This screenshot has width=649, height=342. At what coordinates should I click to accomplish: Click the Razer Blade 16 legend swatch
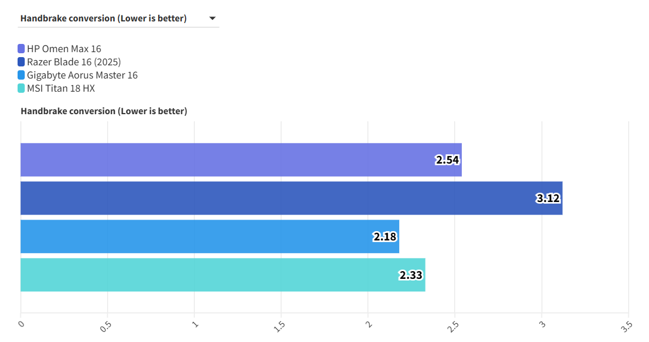(21, 62)
